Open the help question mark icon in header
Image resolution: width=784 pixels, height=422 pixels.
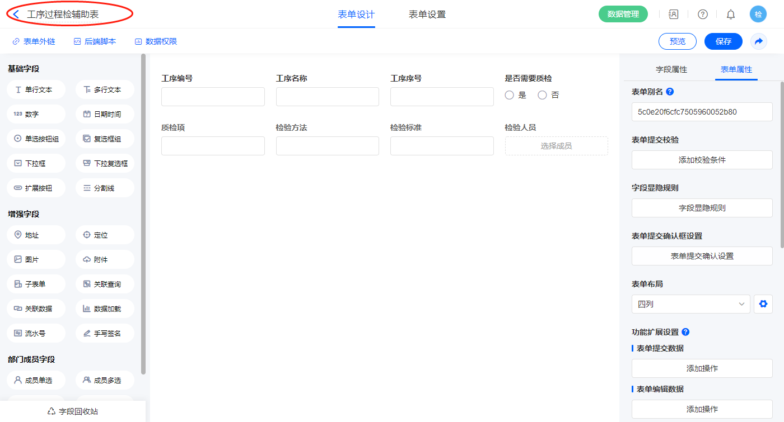tap(702, 15)
